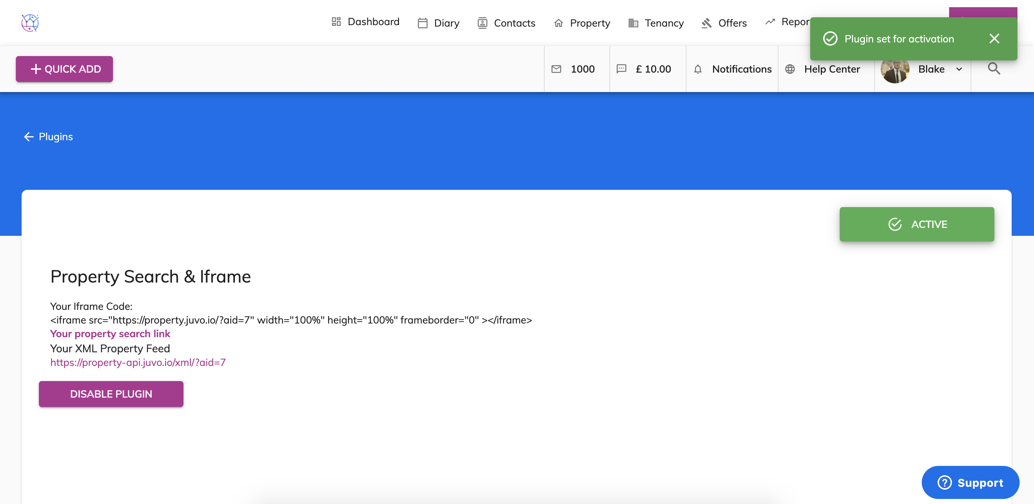Open the Dashboard menu item
The width and height of the screenshot is (1034, 504).
pyautogui.click(x=365, y=22)
